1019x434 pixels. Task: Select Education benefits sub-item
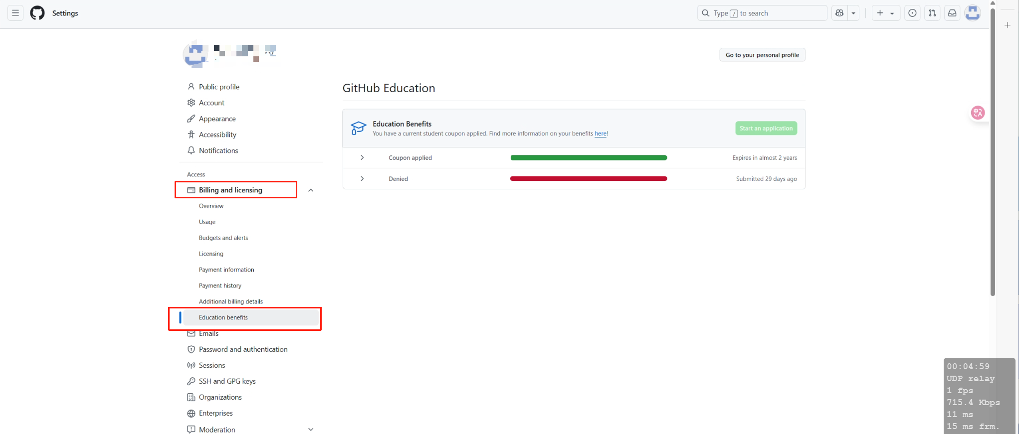tap(251, 317)
